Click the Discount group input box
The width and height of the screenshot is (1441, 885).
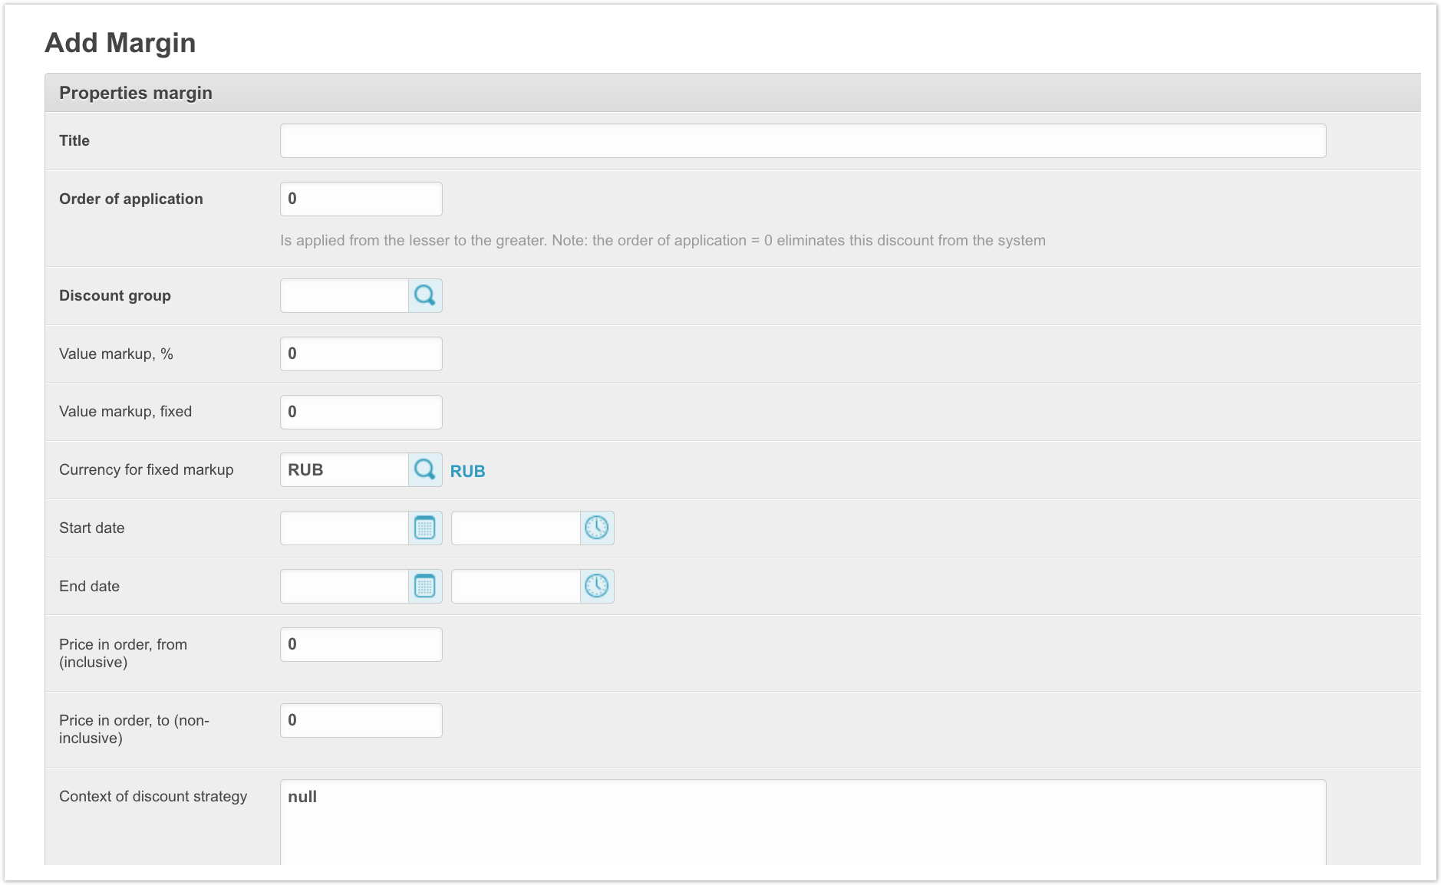pos(344,295)
